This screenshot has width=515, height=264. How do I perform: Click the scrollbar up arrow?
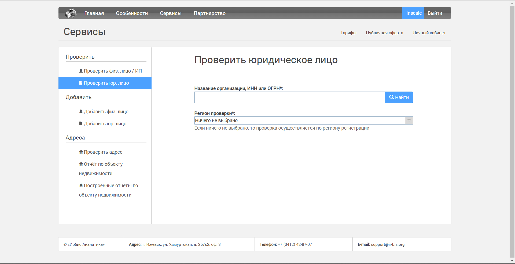click(512, 3)
